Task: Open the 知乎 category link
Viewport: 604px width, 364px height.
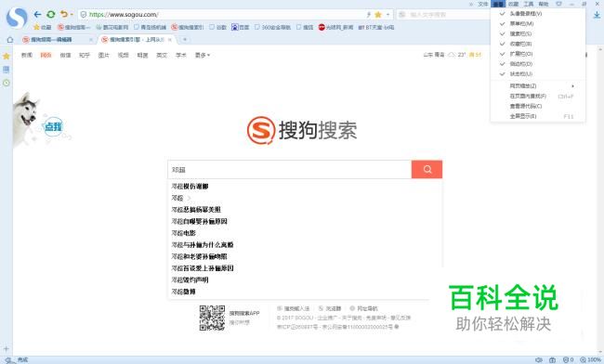Action: (85, 55)
